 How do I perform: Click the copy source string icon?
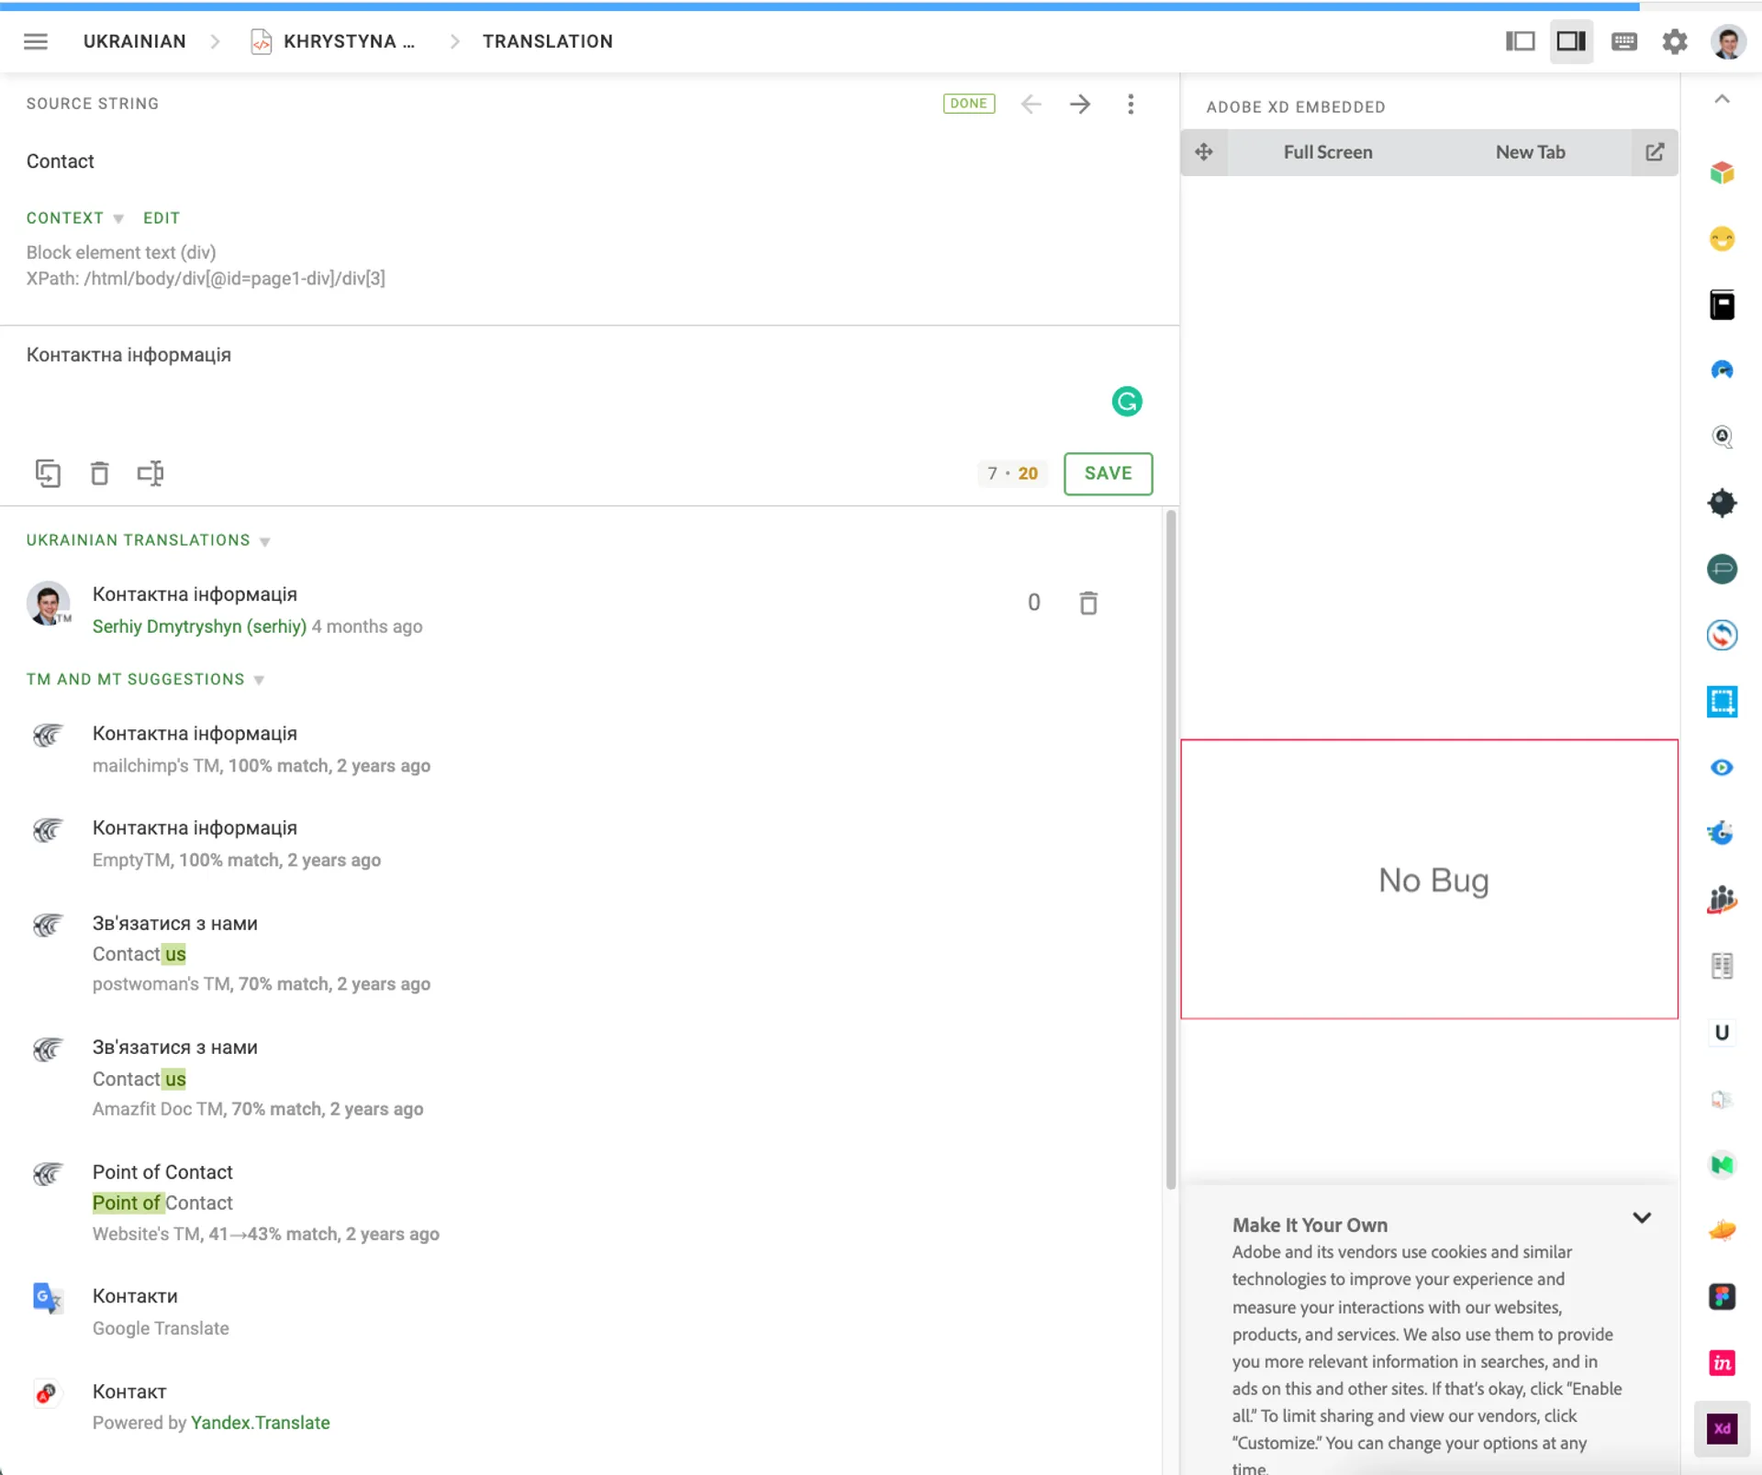click(48, 473)
